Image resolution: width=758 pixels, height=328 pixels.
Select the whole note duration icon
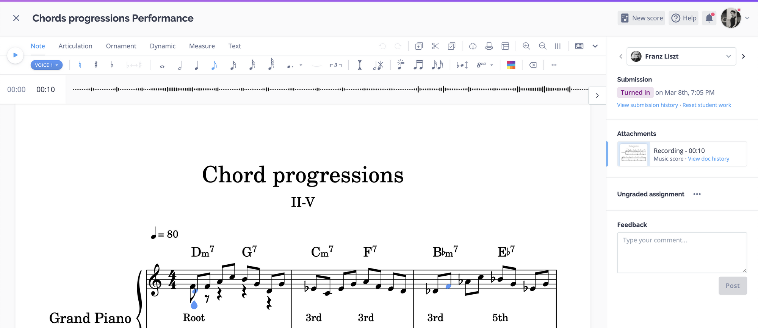162,66
